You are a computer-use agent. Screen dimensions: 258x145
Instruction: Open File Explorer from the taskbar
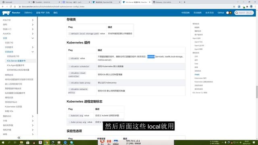21,142
